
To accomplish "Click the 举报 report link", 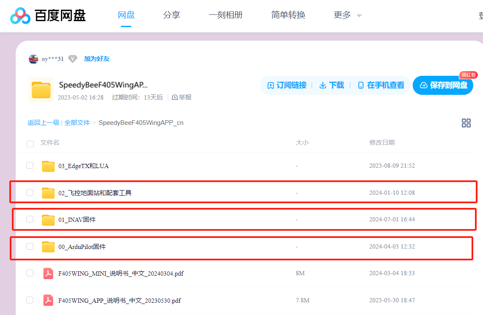I will [182, 97].
